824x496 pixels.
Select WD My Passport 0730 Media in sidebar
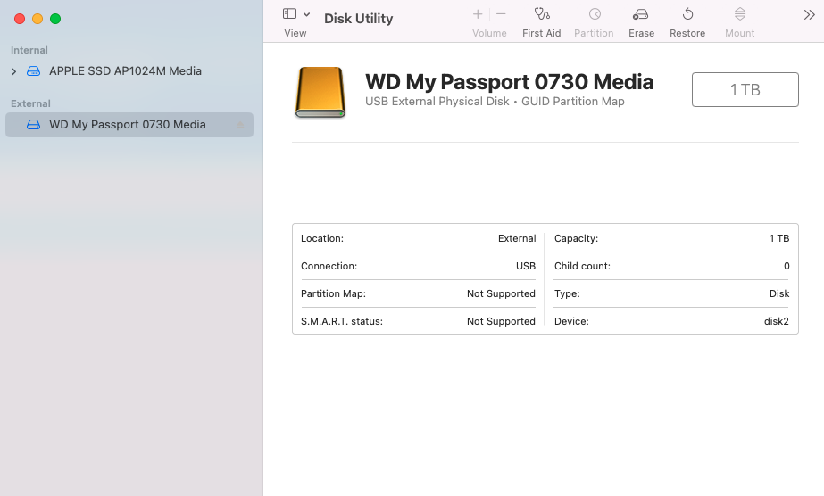click(x=129, y=125)
